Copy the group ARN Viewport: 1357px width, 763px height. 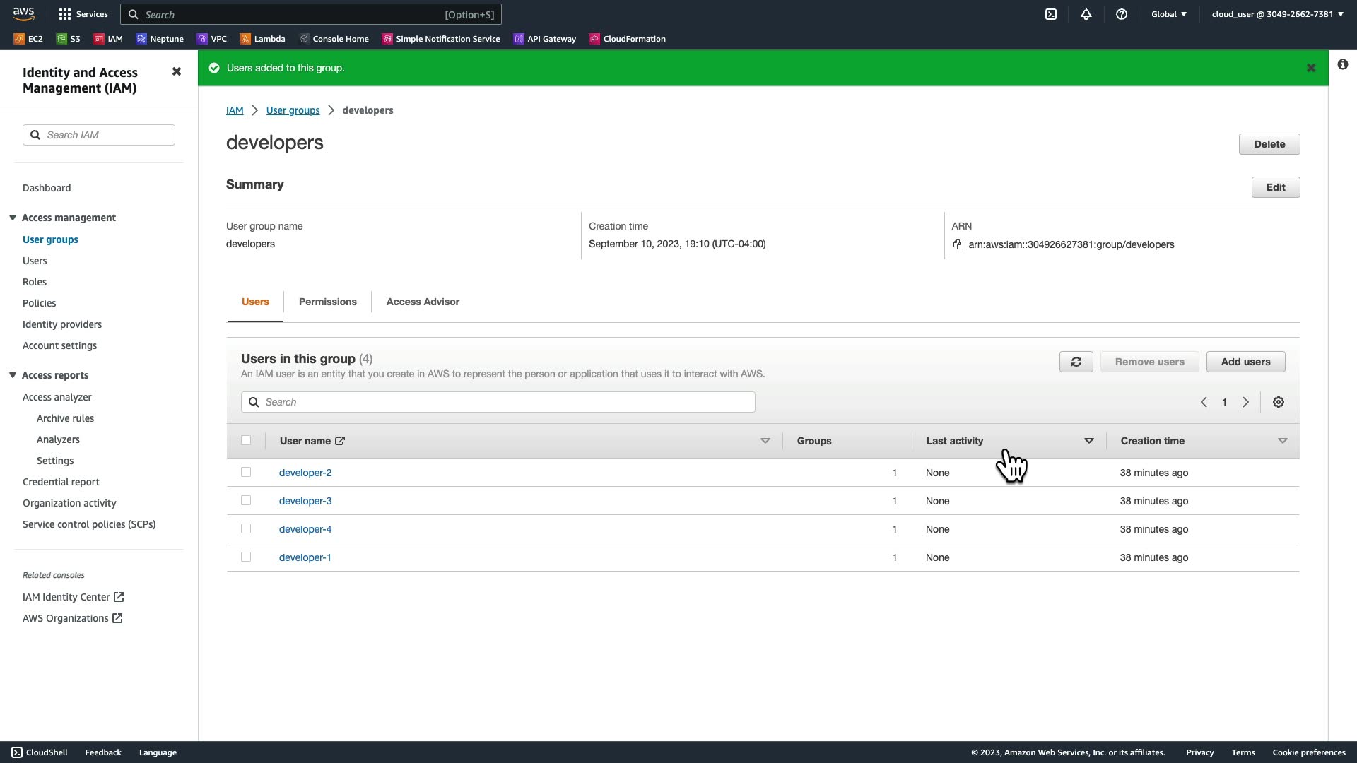click(x=958, y=244)
